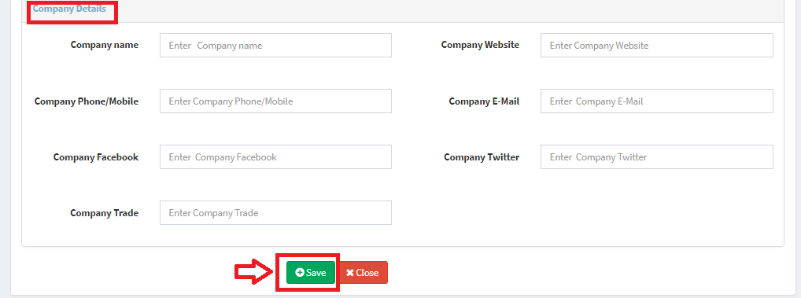The width and height of the screenshot is (801, 298).
Task: Click into the Company Phone/Mobile field
Action: 276,101
